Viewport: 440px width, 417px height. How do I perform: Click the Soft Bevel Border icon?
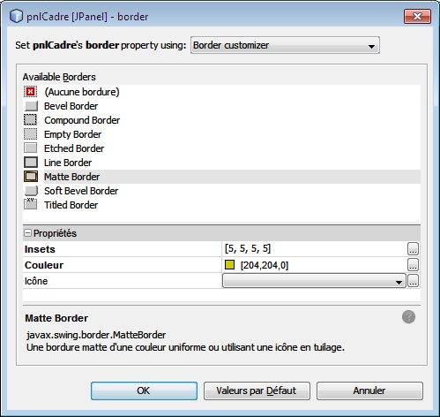point(31,191)
